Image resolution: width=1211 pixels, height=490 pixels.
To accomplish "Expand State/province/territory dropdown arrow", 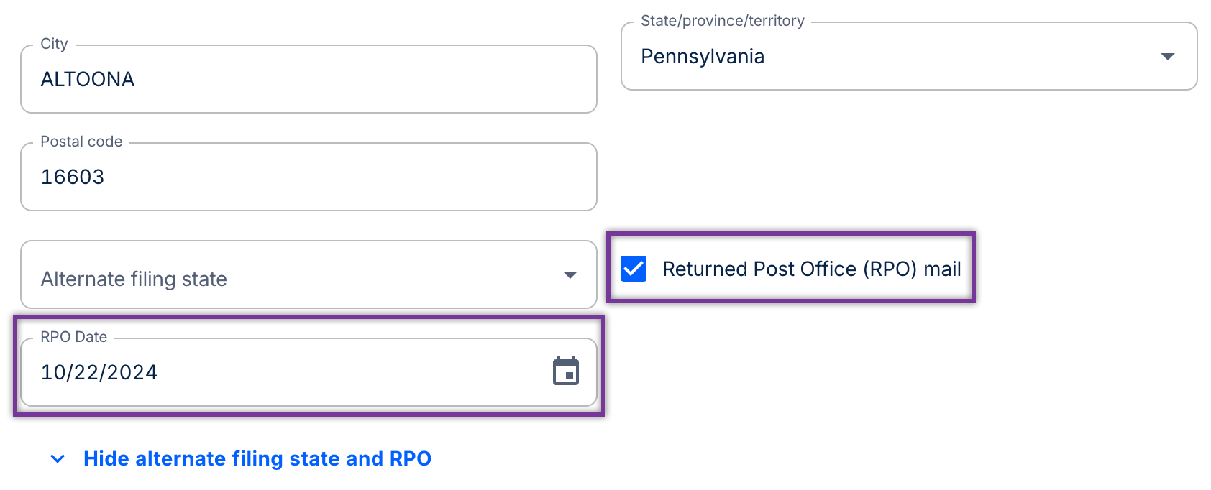I will pos(1168,56).
